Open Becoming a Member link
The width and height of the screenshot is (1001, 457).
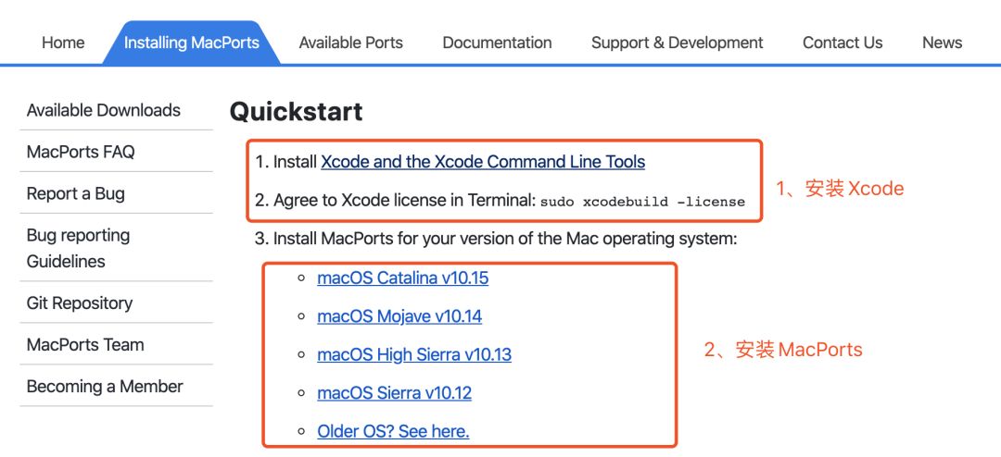(x=105, y=387)
